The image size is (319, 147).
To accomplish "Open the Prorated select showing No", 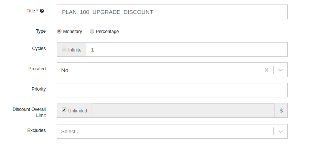I will pyautogui.click(x=172, y=70).
